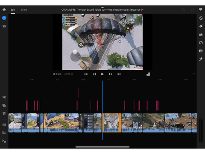The image size is (205, 154).
Task: Open the Crop and Transform panel
Action: click(x=201, y=59)
